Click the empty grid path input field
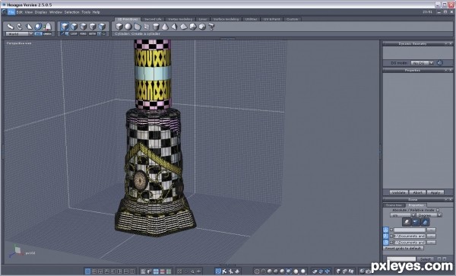Image resolution: width=456 pixels, height=276 pixels. (x=410, y=230)
